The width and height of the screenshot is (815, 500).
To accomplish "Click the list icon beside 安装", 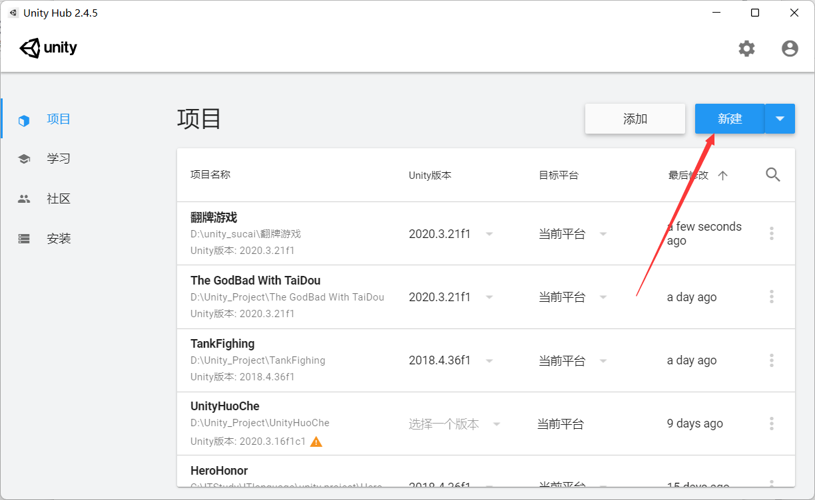I will tap(24, 239).
